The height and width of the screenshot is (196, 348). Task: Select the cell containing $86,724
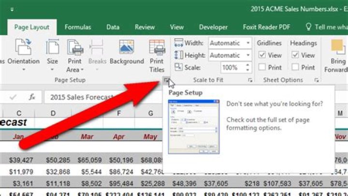click(121, 171)
